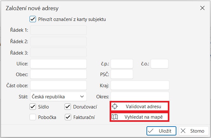The image size is (211, 138).
Task: Toggle the Sídlo checkbox
Action: 32,107
